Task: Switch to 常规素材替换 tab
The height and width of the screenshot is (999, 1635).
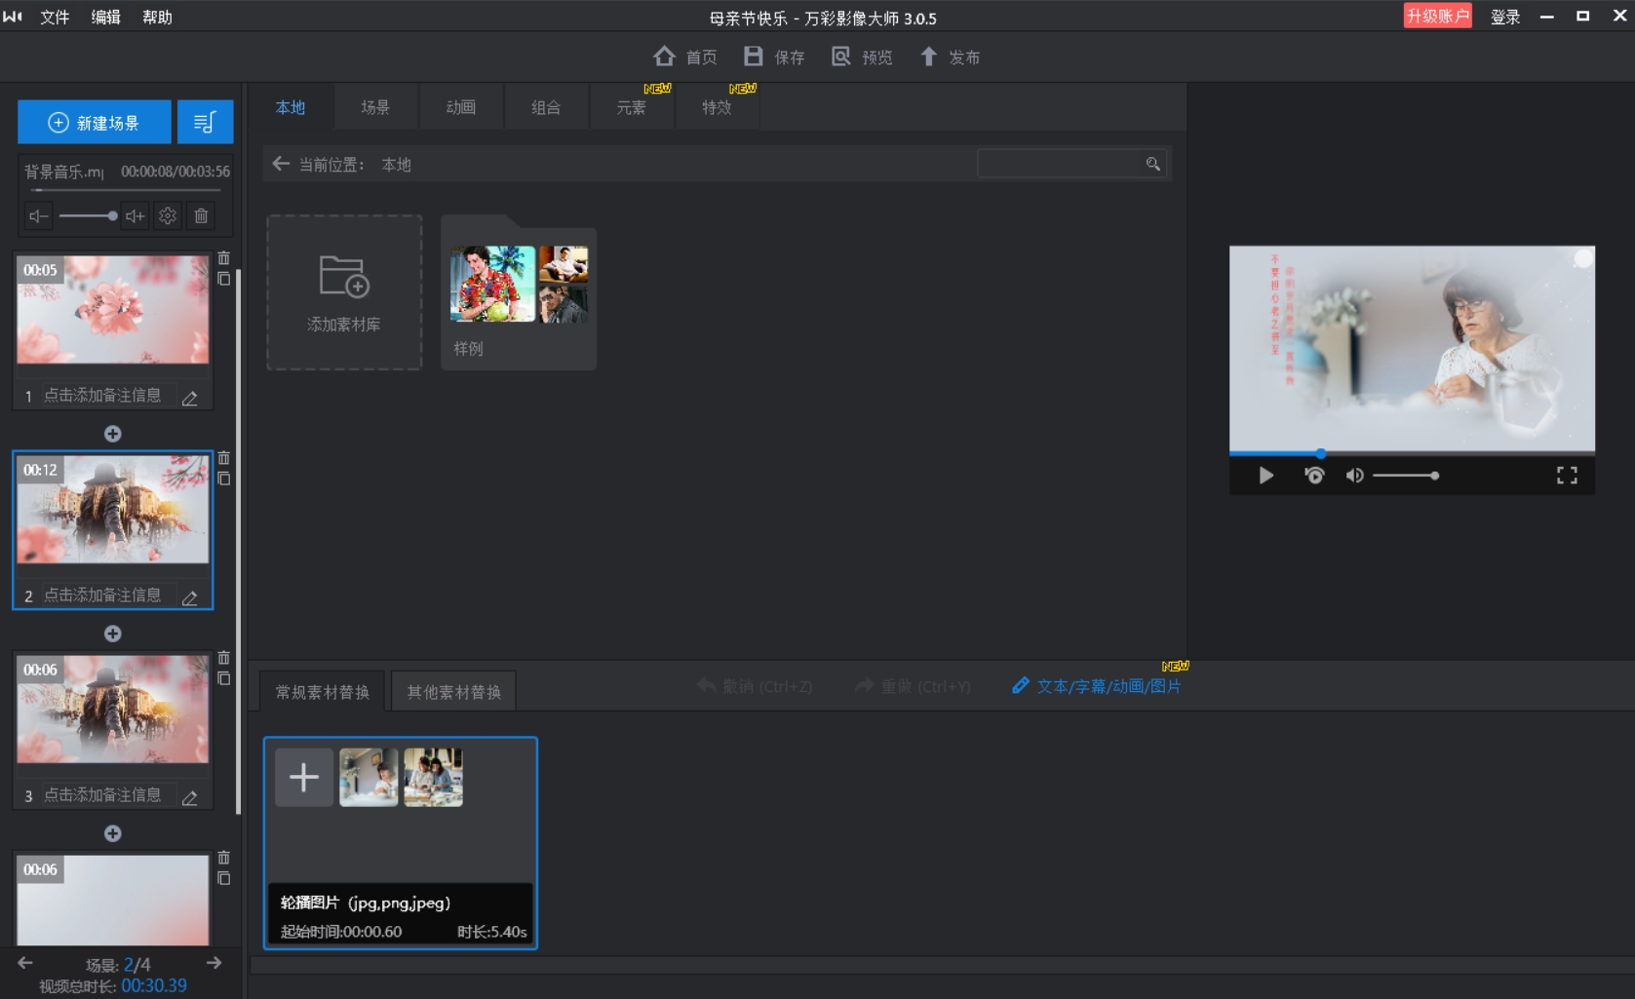Action: (323, 691)
